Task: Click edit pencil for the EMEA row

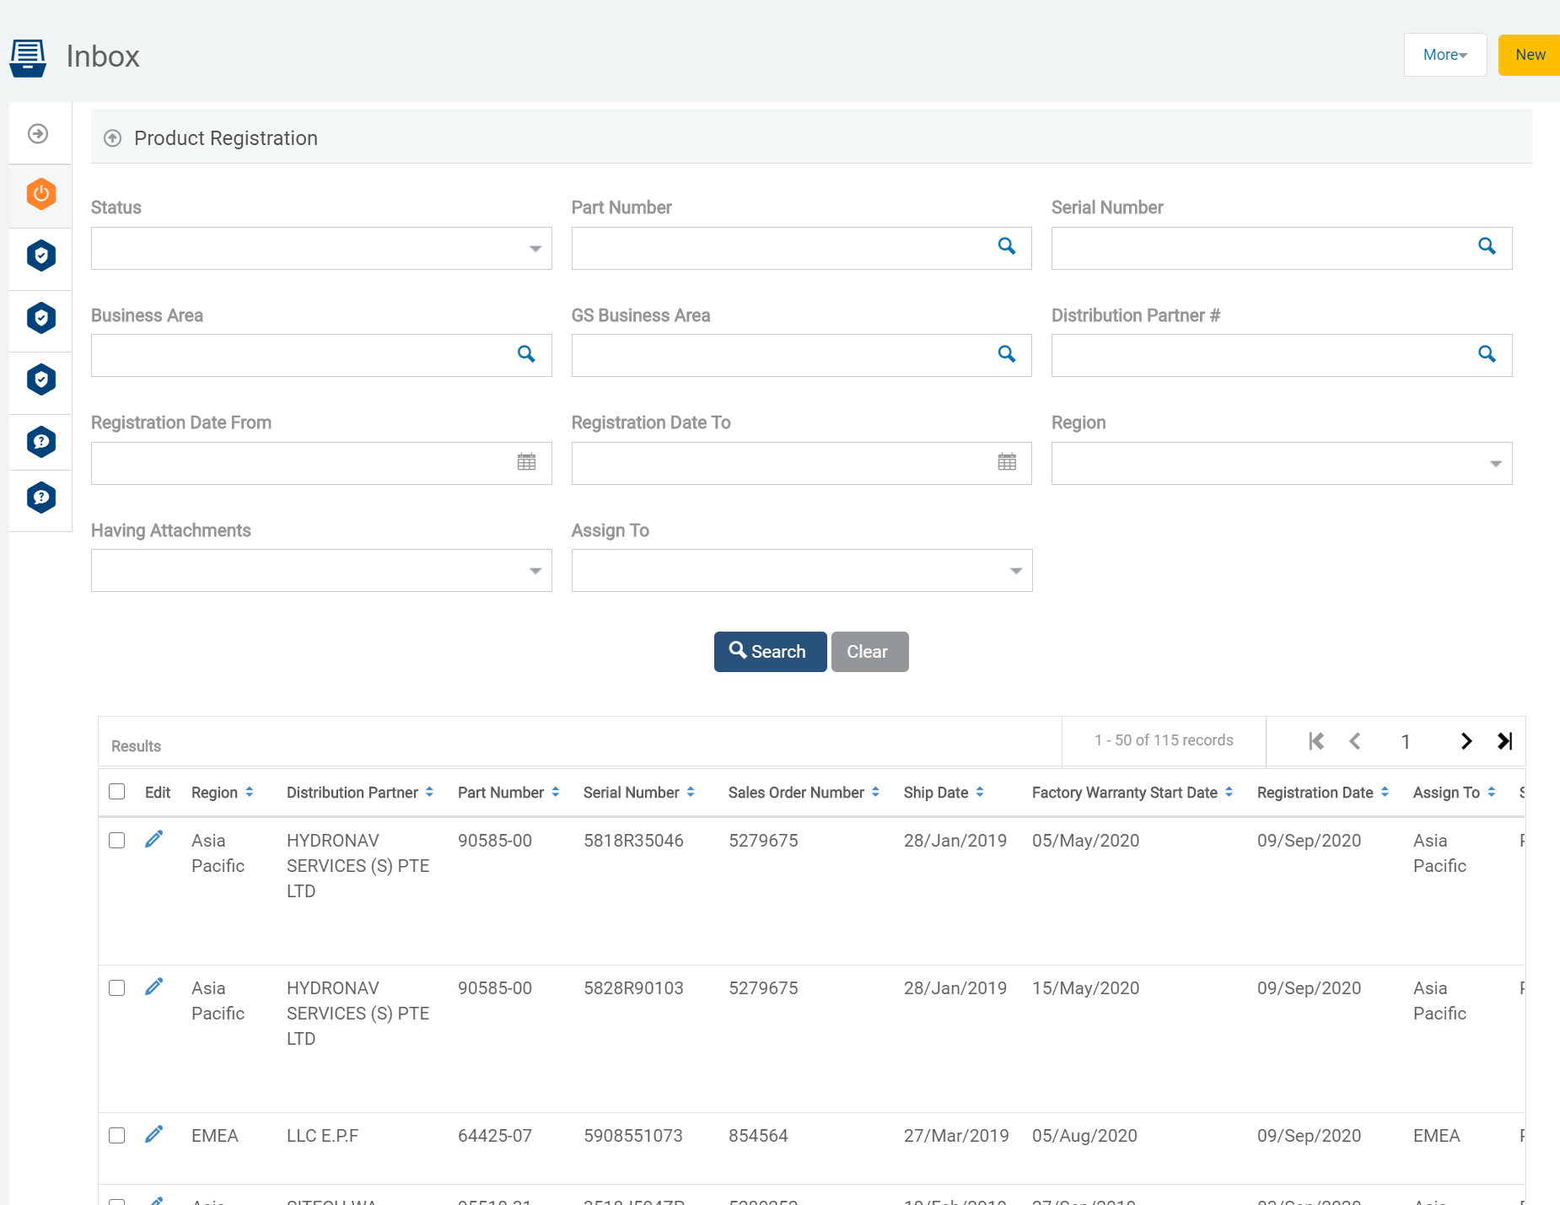Action: click(x=153, y=1135)
